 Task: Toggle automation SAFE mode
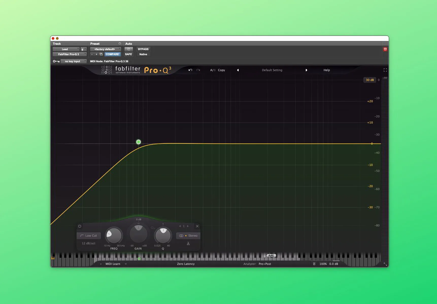click(128, 54)
